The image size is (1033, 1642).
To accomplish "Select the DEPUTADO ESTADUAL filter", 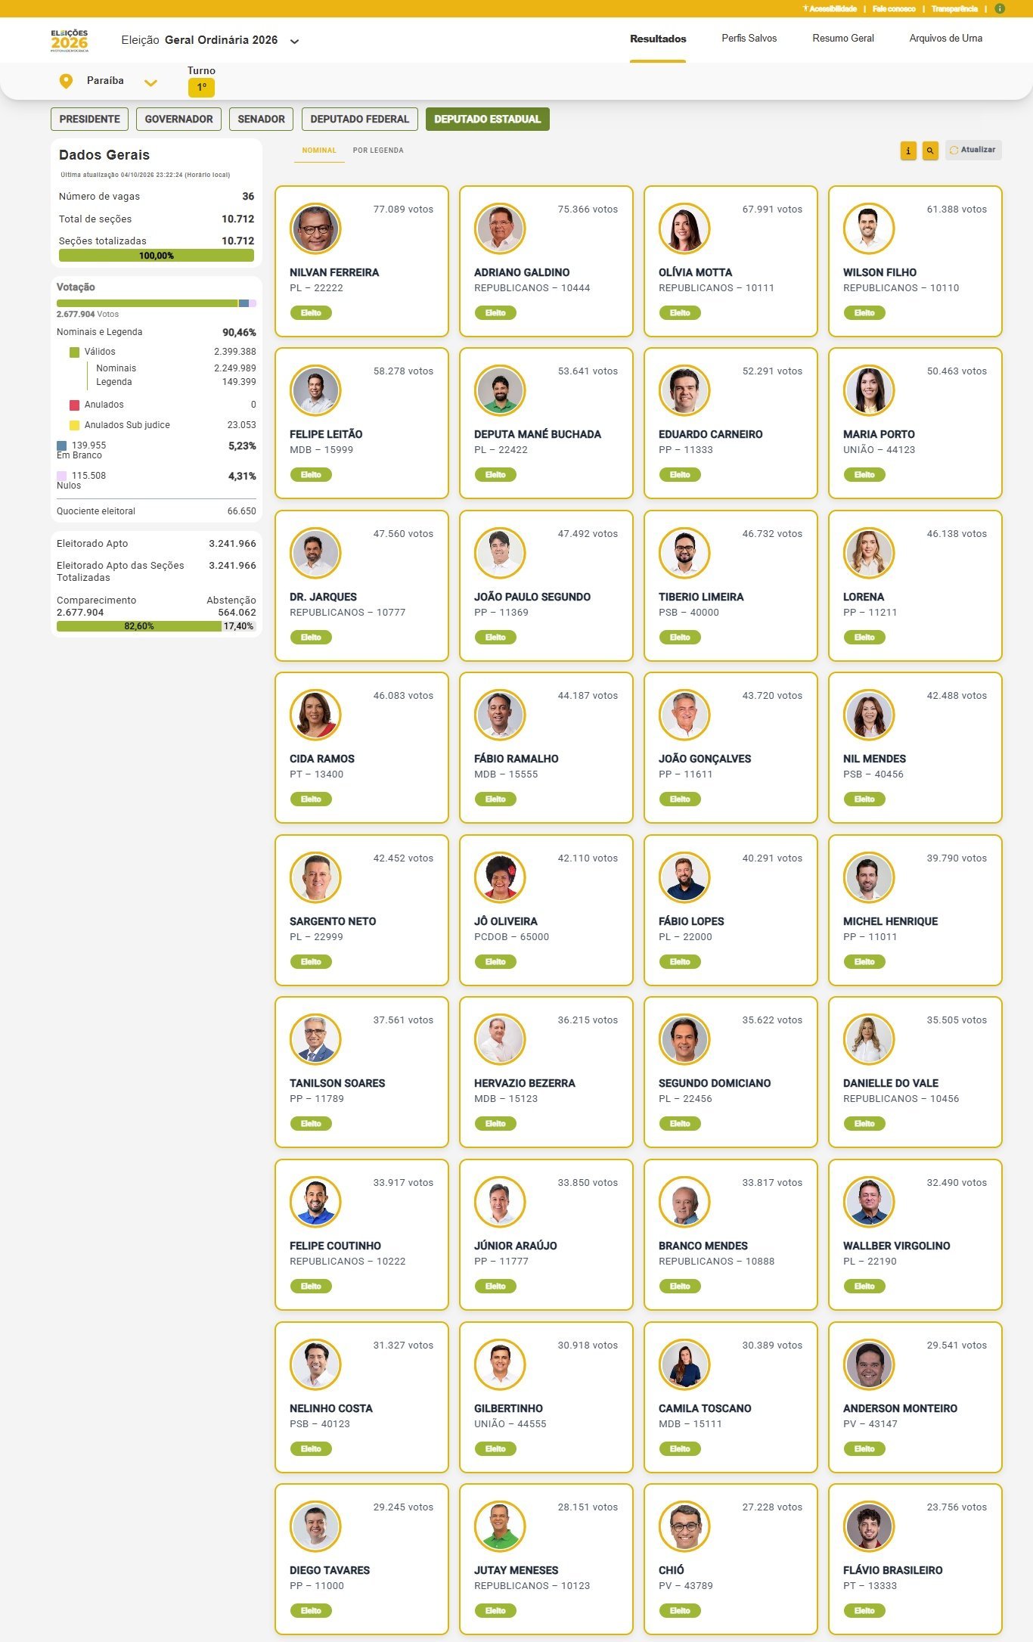I will tap(487, 120).
